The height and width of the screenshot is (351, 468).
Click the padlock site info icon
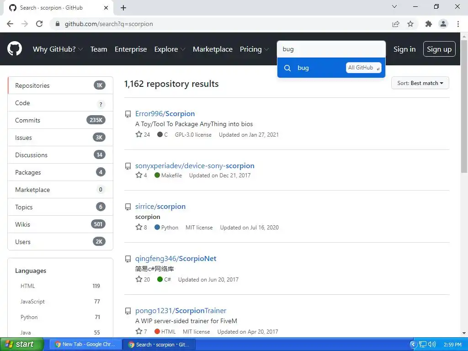58,24
